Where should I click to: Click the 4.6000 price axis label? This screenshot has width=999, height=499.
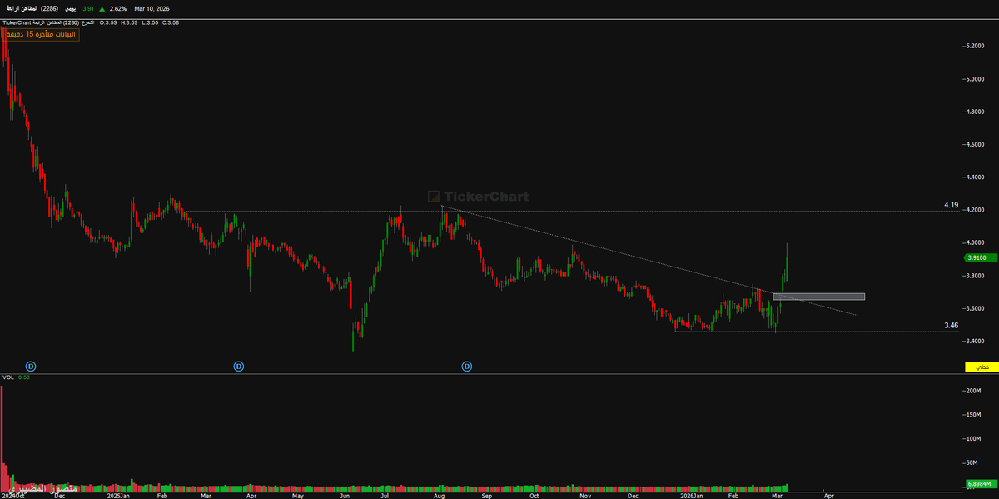976,144
